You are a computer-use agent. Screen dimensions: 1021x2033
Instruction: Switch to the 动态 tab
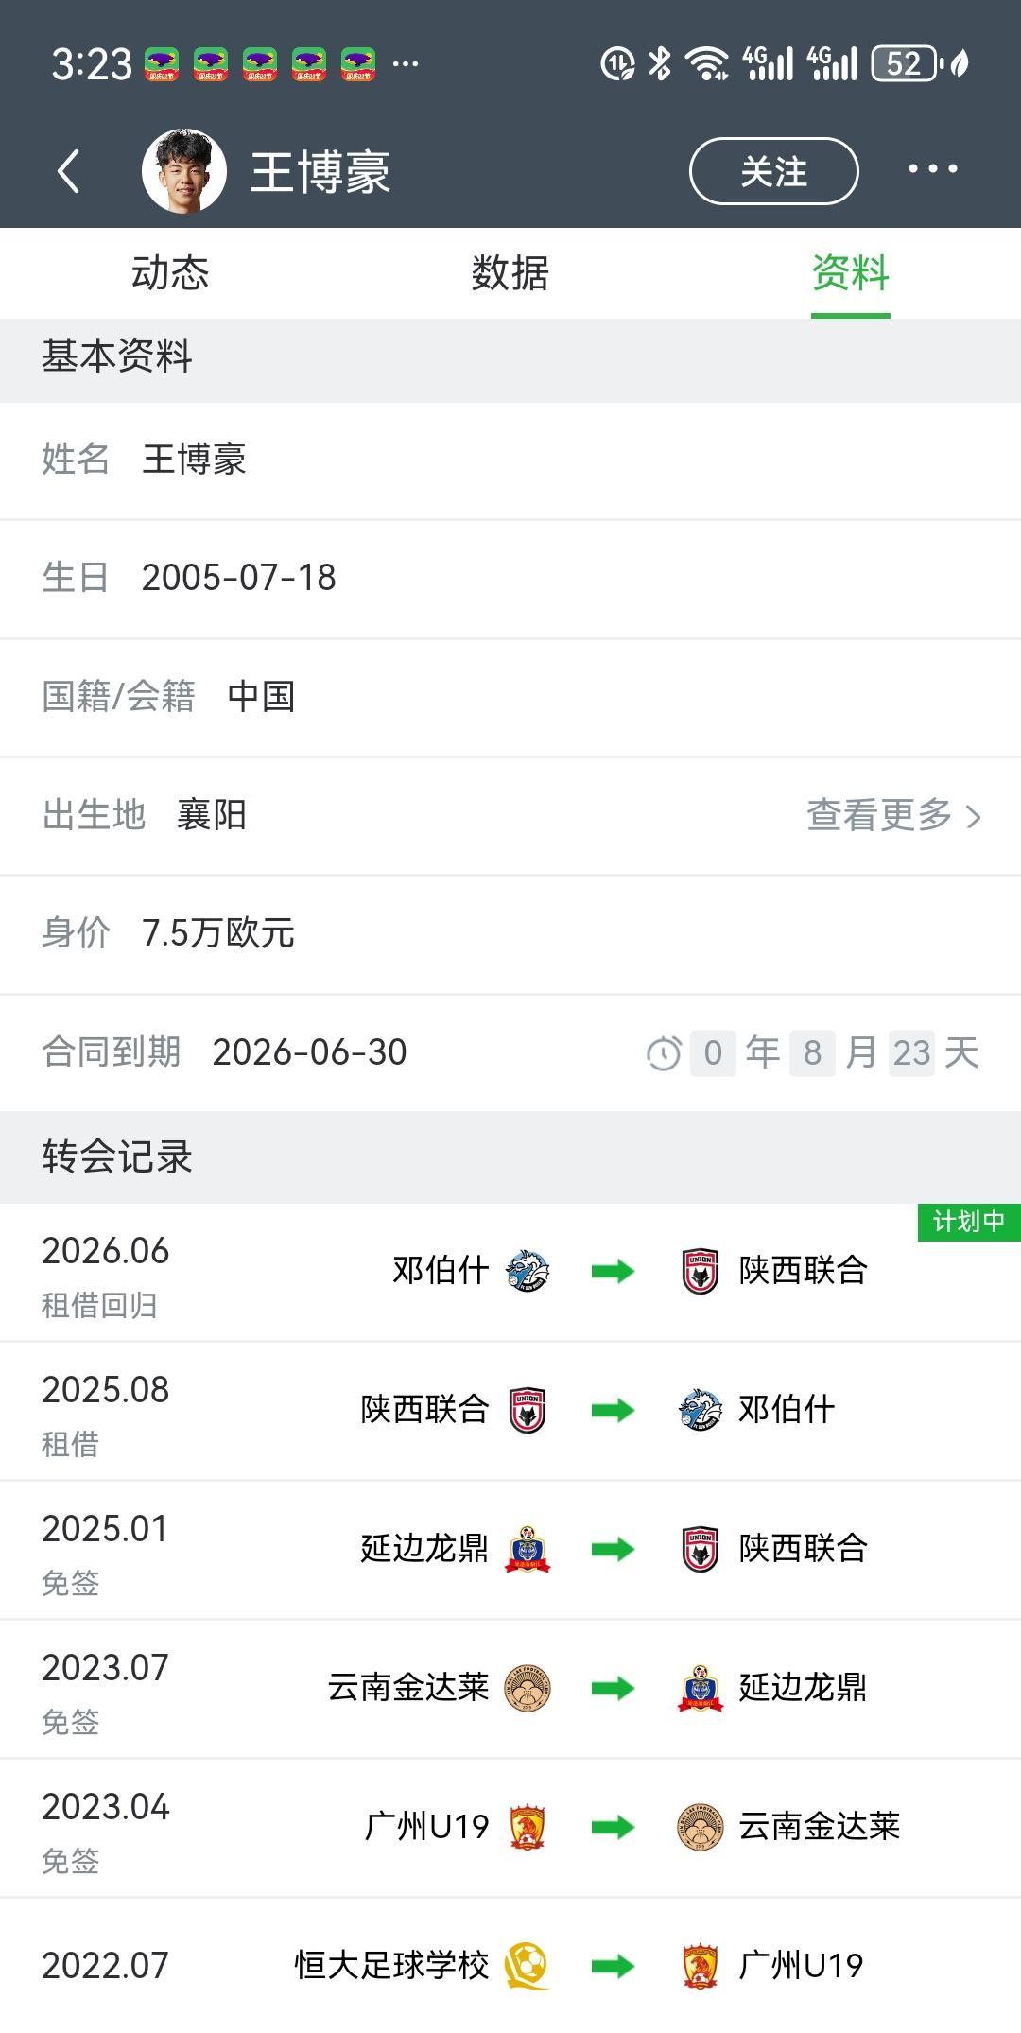[170, 273]
